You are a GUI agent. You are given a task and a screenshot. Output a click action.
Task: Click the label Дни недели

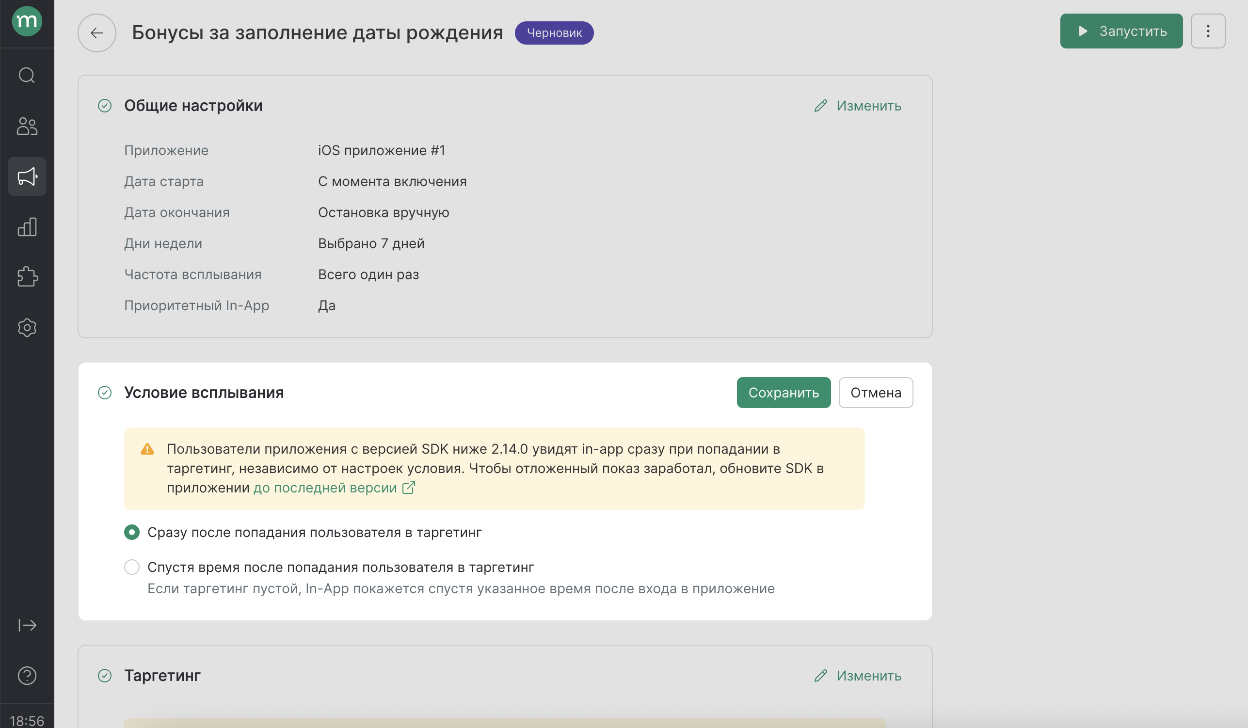click(x=163, y=243)
